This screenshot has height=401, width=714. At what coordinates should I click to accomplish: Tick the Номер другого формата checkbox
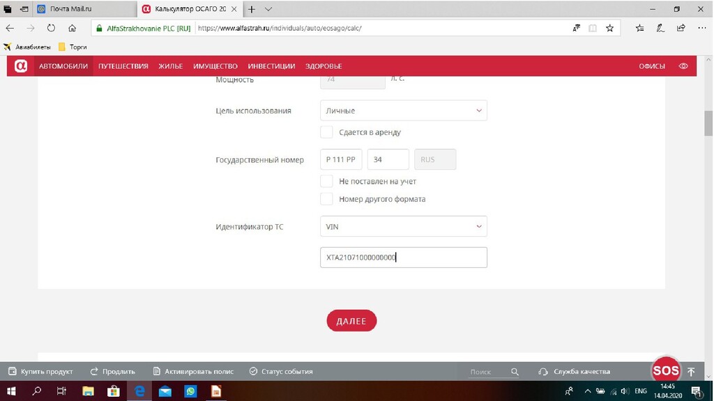pyautogui.click(x=326, y=199)
